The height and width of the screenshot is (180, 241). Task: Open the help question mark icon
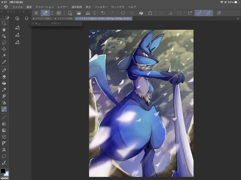coord(219,13)
